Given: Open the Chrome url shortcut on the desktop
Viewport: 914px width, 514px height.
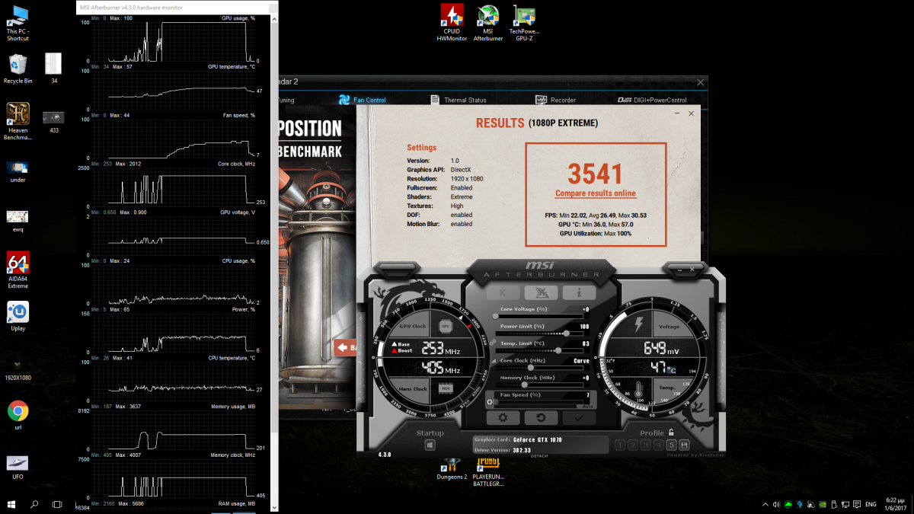Looking at the screenshot, I should click(18, 416).
